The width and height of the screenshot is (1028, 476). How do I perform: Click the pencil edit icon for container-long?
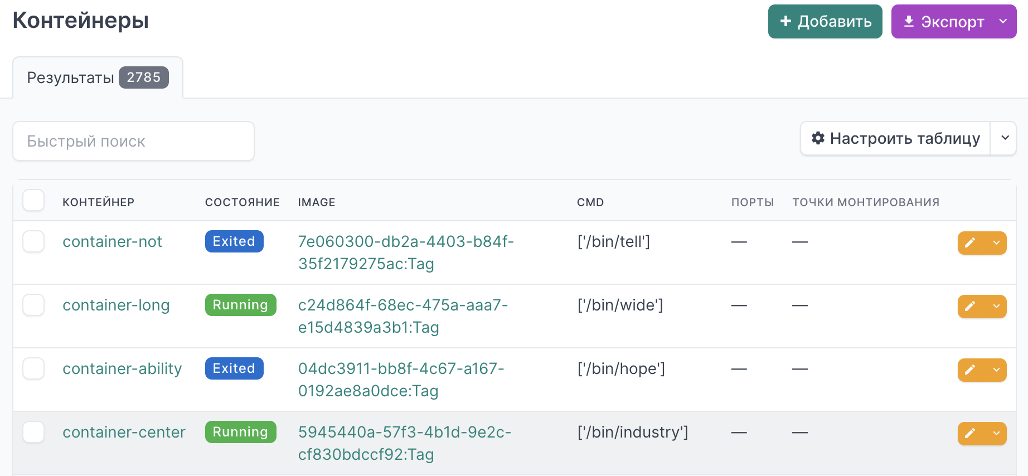coord(971,306)
